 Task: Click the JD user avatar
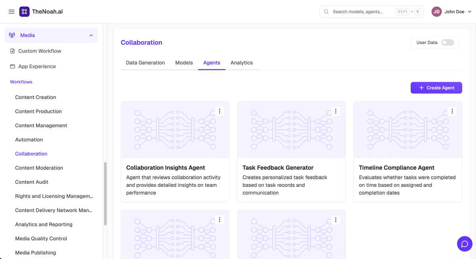[437, 12]
